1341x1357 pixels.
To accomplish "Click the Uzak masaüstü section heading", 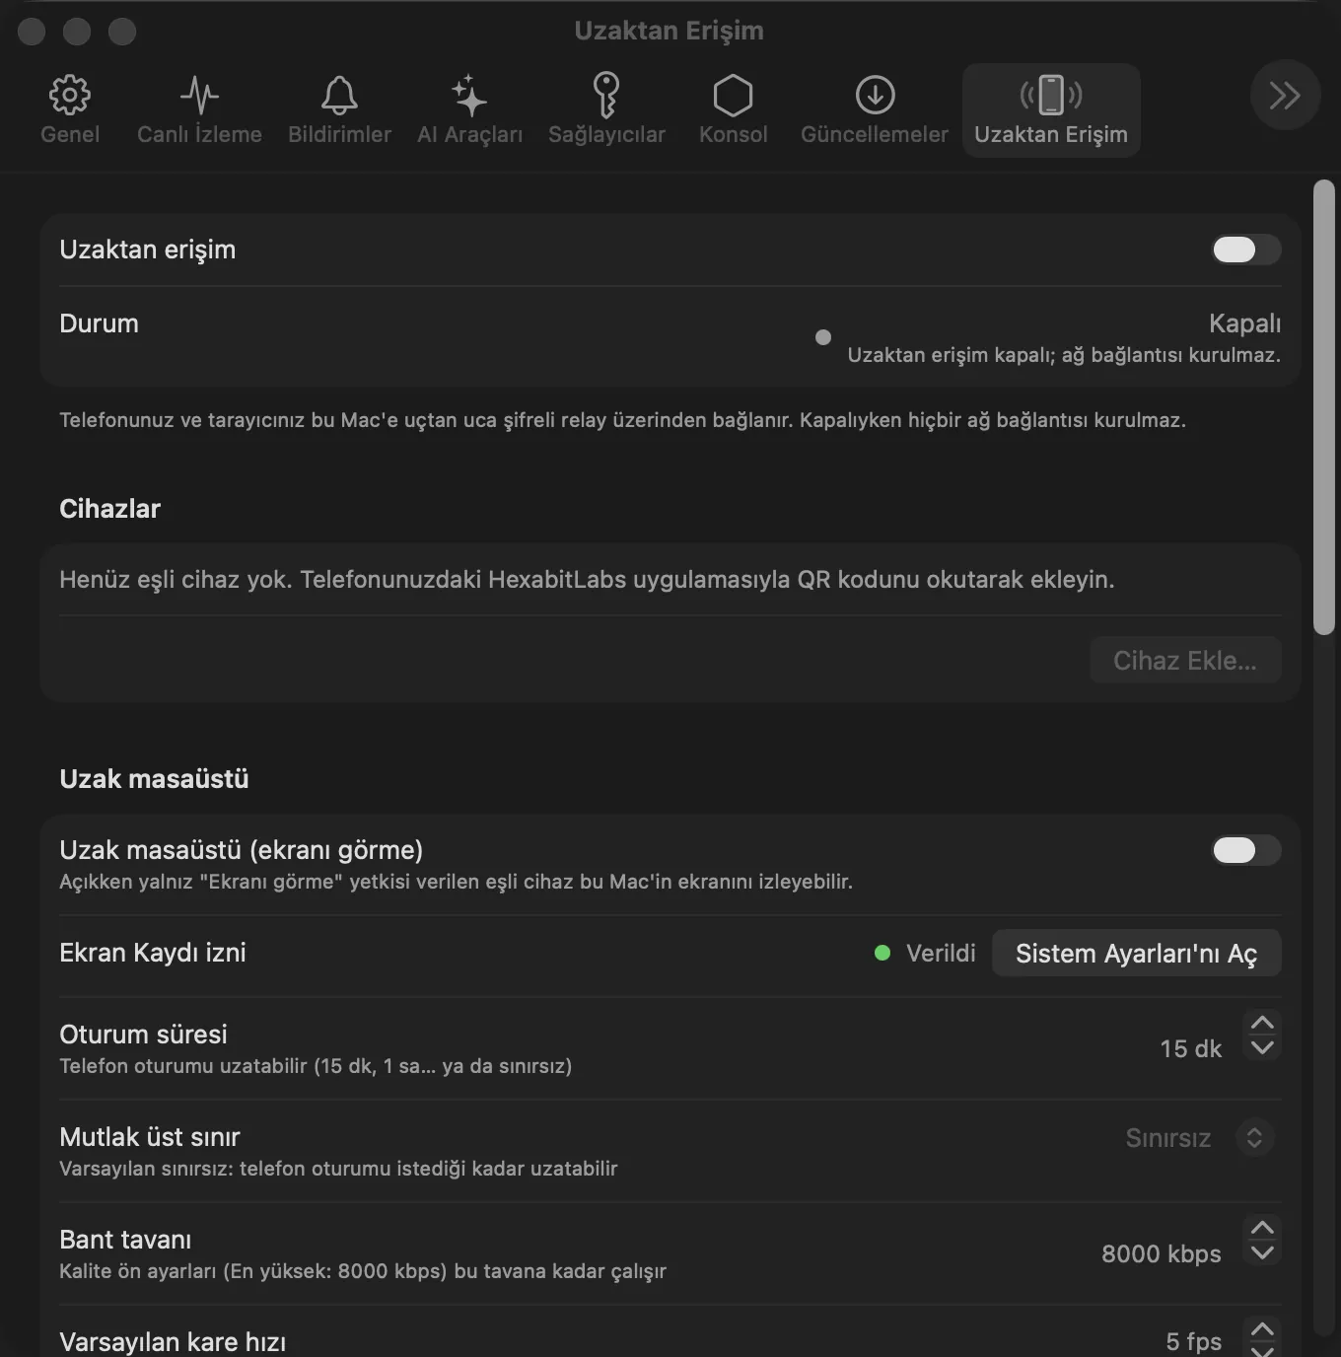I will 154,779.
